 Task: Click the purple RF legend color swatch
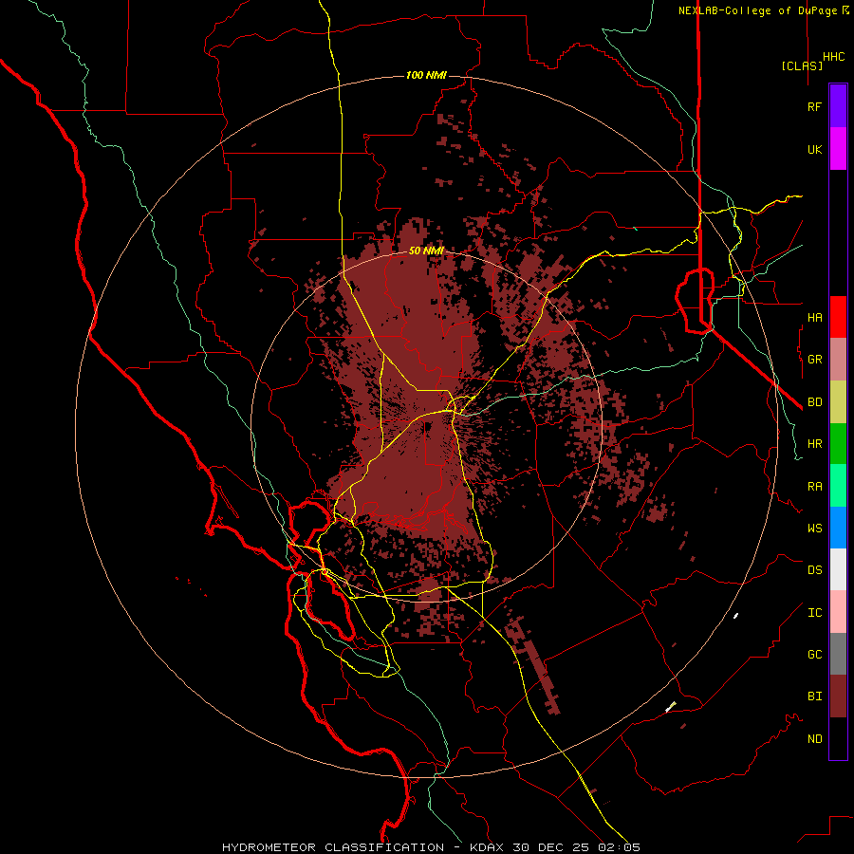coord(838,106)
